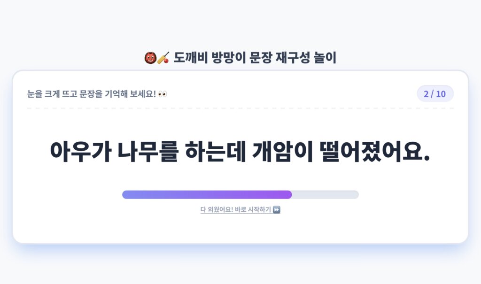The image size is (481, 284).
Task: Click the word 하는데 in the sentence
Action: pos(215,152)
